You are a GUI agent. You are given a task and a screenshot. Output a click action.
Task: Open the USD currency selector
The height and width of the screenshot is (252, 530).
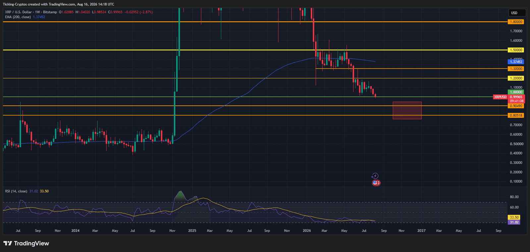[x=517, y=13]
